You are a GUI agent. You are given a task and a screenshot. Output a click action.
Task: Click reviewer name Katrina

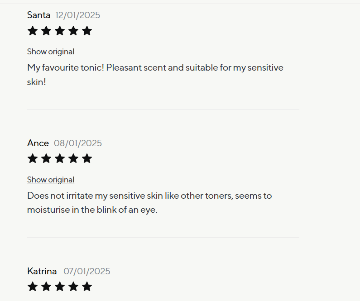(x=42, y=271)
